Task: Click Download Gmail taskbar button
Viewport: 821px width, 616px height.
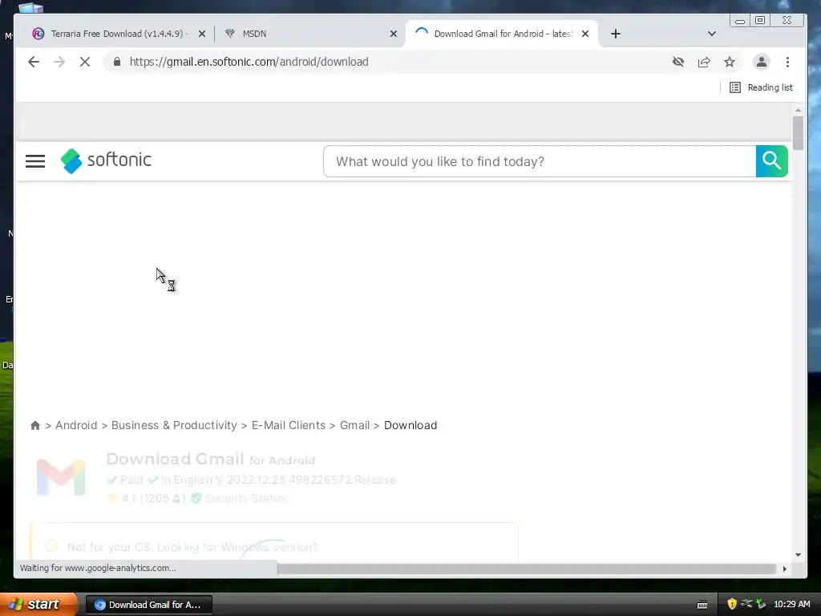Action: pyautogui.click(x=148, y=605)
